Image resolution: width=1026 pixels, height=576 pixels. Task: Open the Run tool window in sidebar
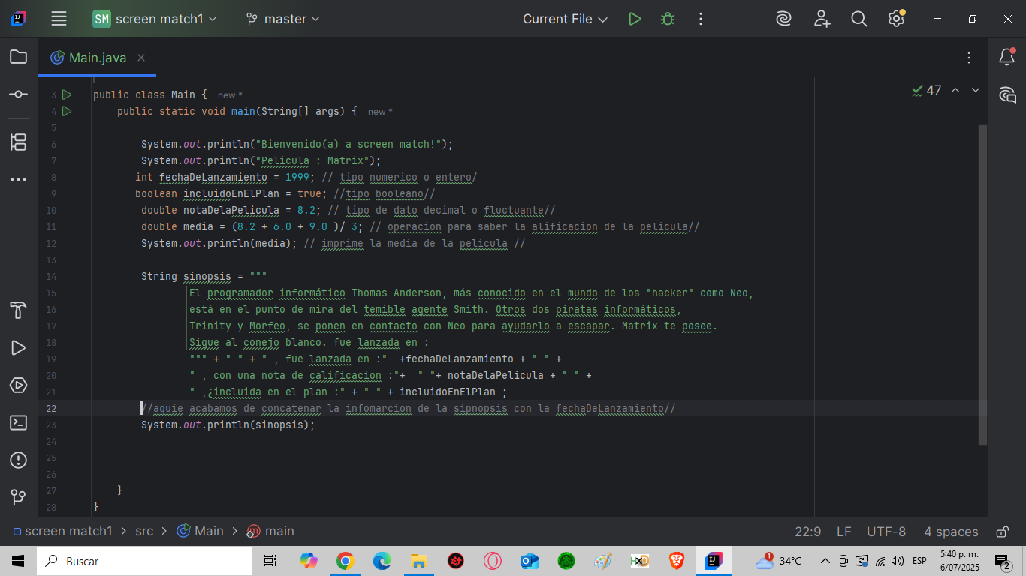[x=19, y=347]
